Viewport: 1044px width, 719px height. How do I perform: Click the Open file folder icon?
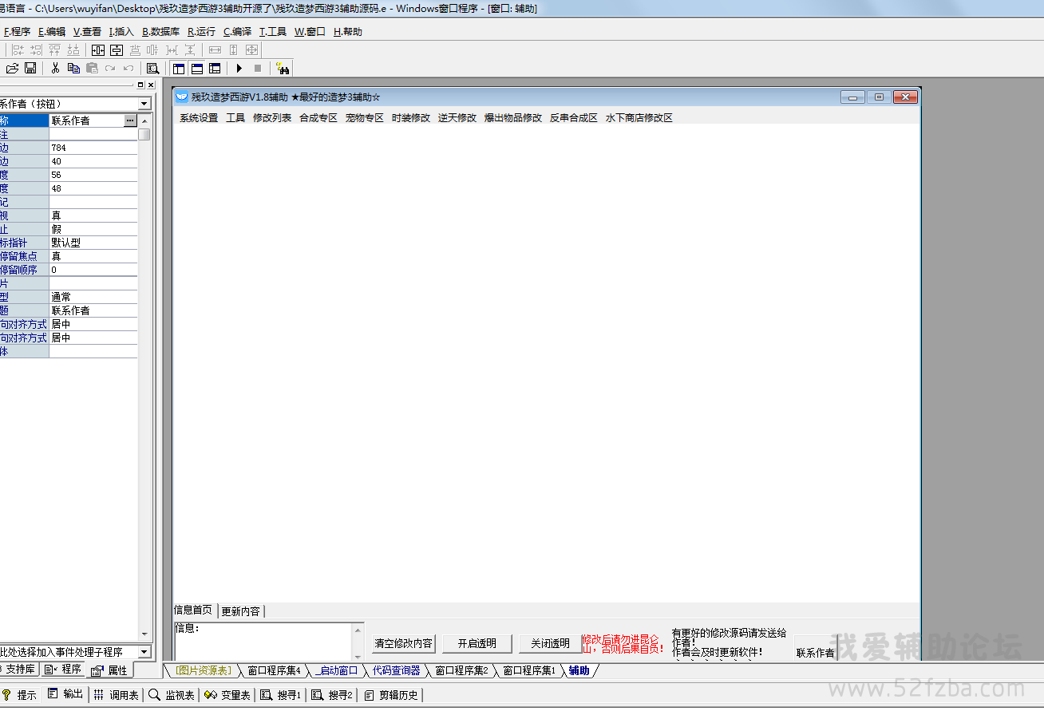click(13, 69)
